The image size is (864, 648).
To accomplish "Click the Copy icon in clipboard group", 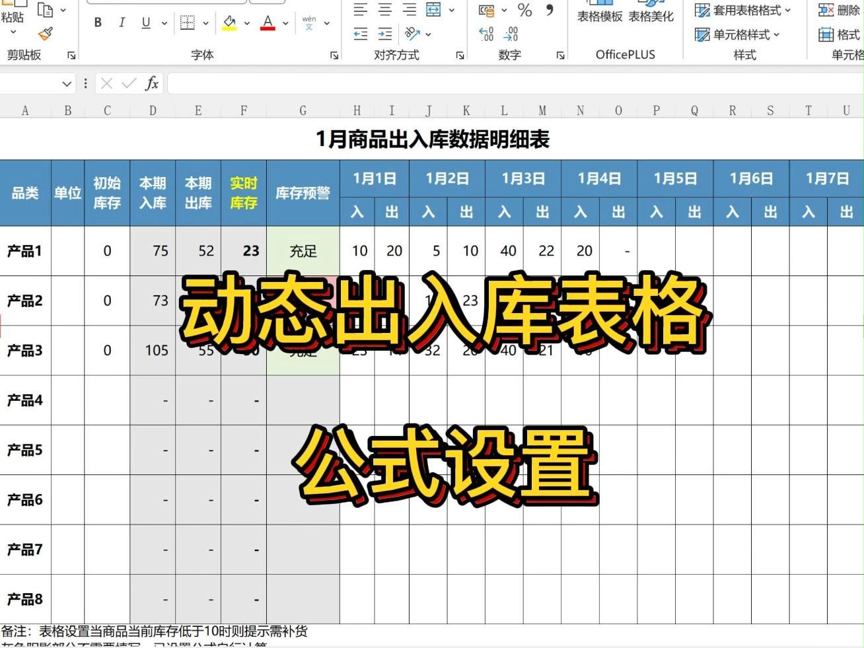I will point(45,9).
